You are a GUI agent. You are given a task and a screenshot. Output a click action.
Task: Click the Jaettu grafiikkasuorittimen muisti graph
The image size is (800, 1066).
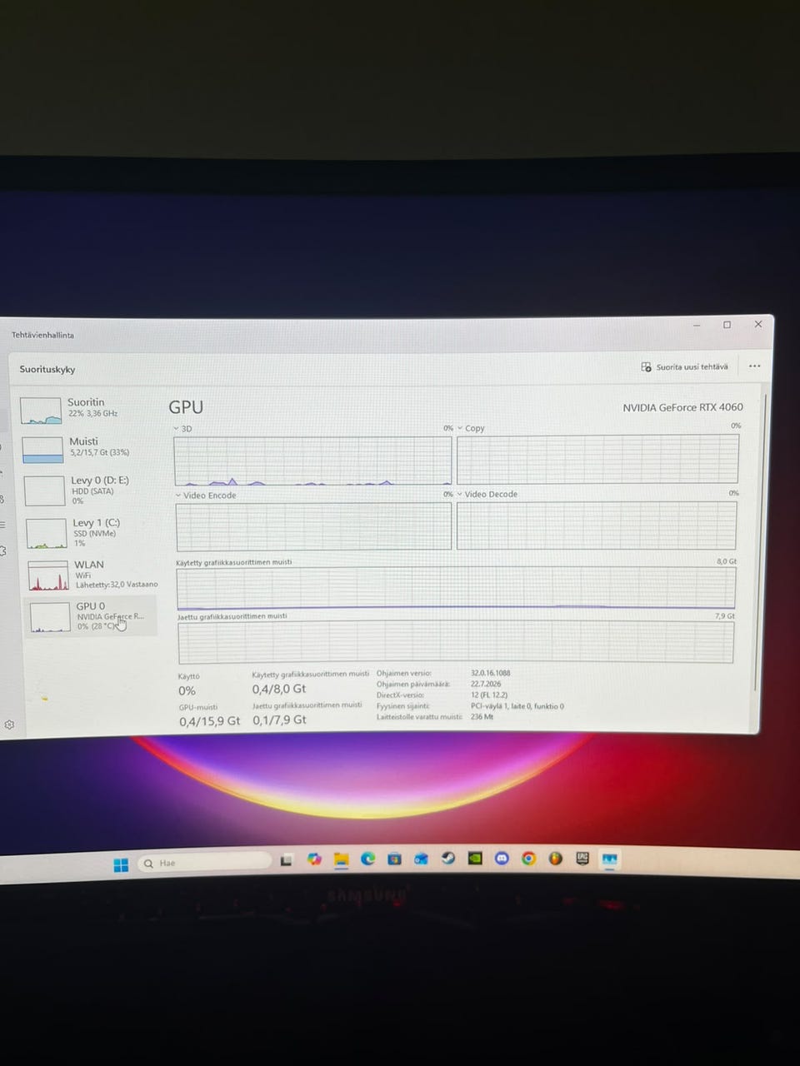(456, 642)
